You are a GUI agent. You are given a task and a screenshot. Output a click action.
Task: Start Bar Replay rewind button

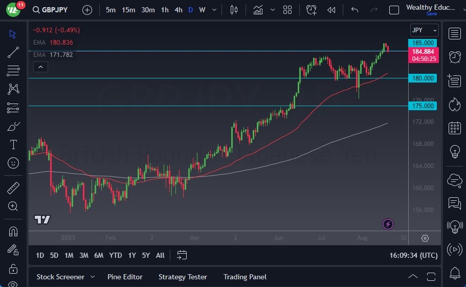tap(331, 10)
